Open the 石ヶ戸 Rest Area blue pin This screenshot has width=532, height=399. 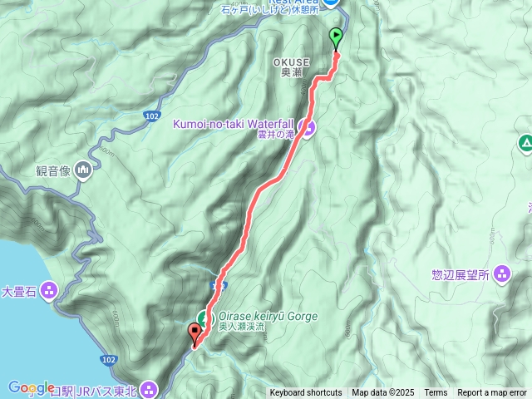(330, 2)
